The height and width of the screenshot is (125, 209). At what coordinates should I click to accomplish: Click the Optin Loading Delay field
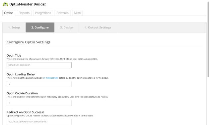(x=39, y=84)
